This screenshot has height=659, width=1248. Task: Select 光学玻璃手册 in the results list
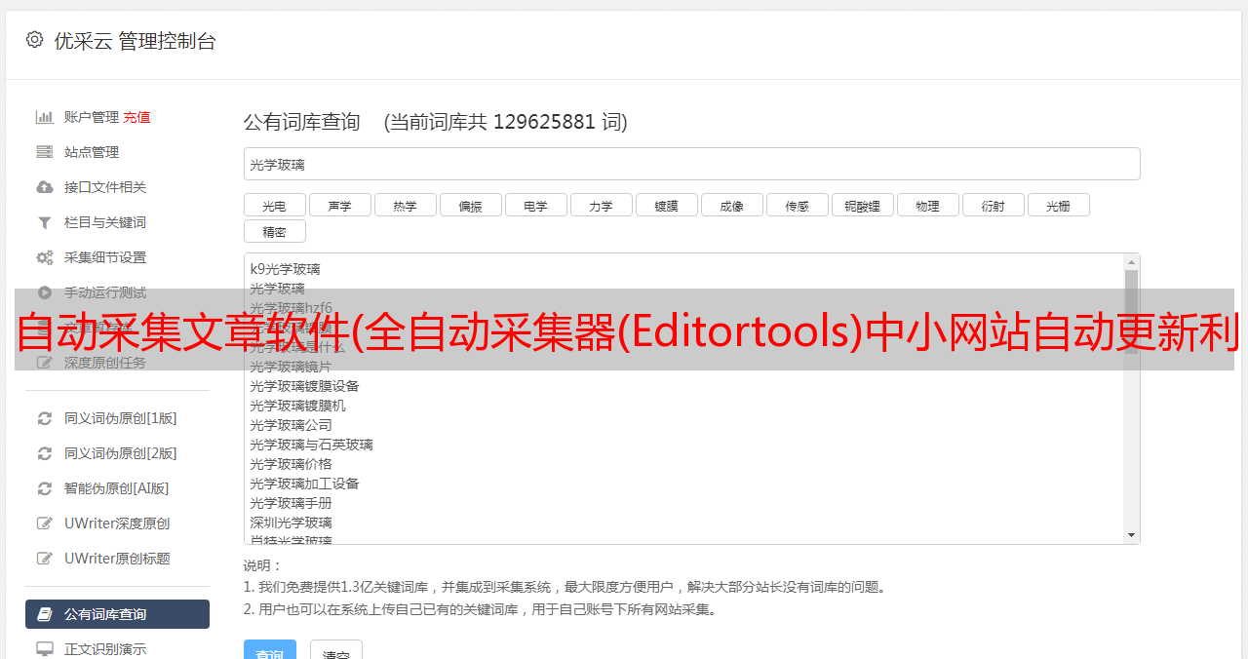coord(291,503)
